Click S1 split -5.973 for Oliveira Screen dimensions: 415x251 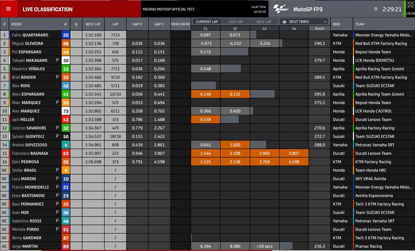coord(205,43)
